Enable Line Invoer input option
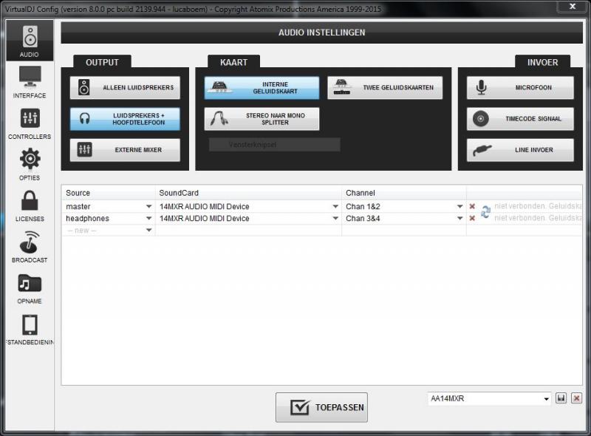The image size is (591, 436). coord(520,150)
